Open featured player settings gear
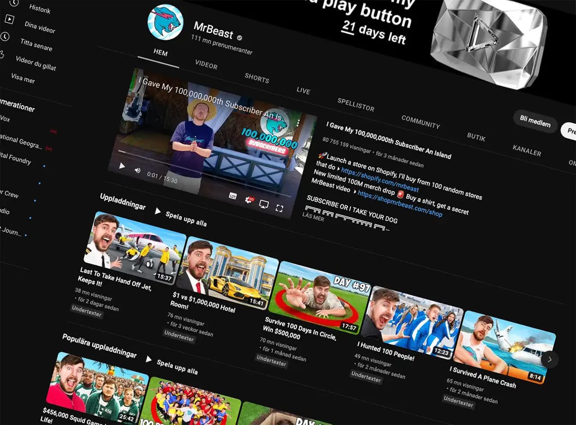 (248, 199)
